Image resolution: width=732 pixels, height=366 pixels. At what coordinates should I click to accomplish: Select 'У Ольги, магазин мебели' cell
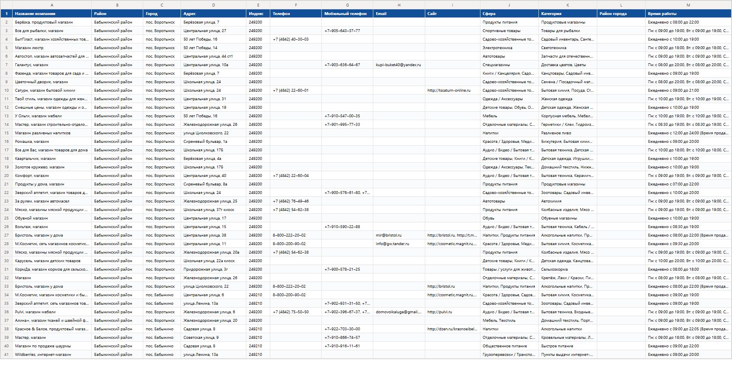(52, 116)
